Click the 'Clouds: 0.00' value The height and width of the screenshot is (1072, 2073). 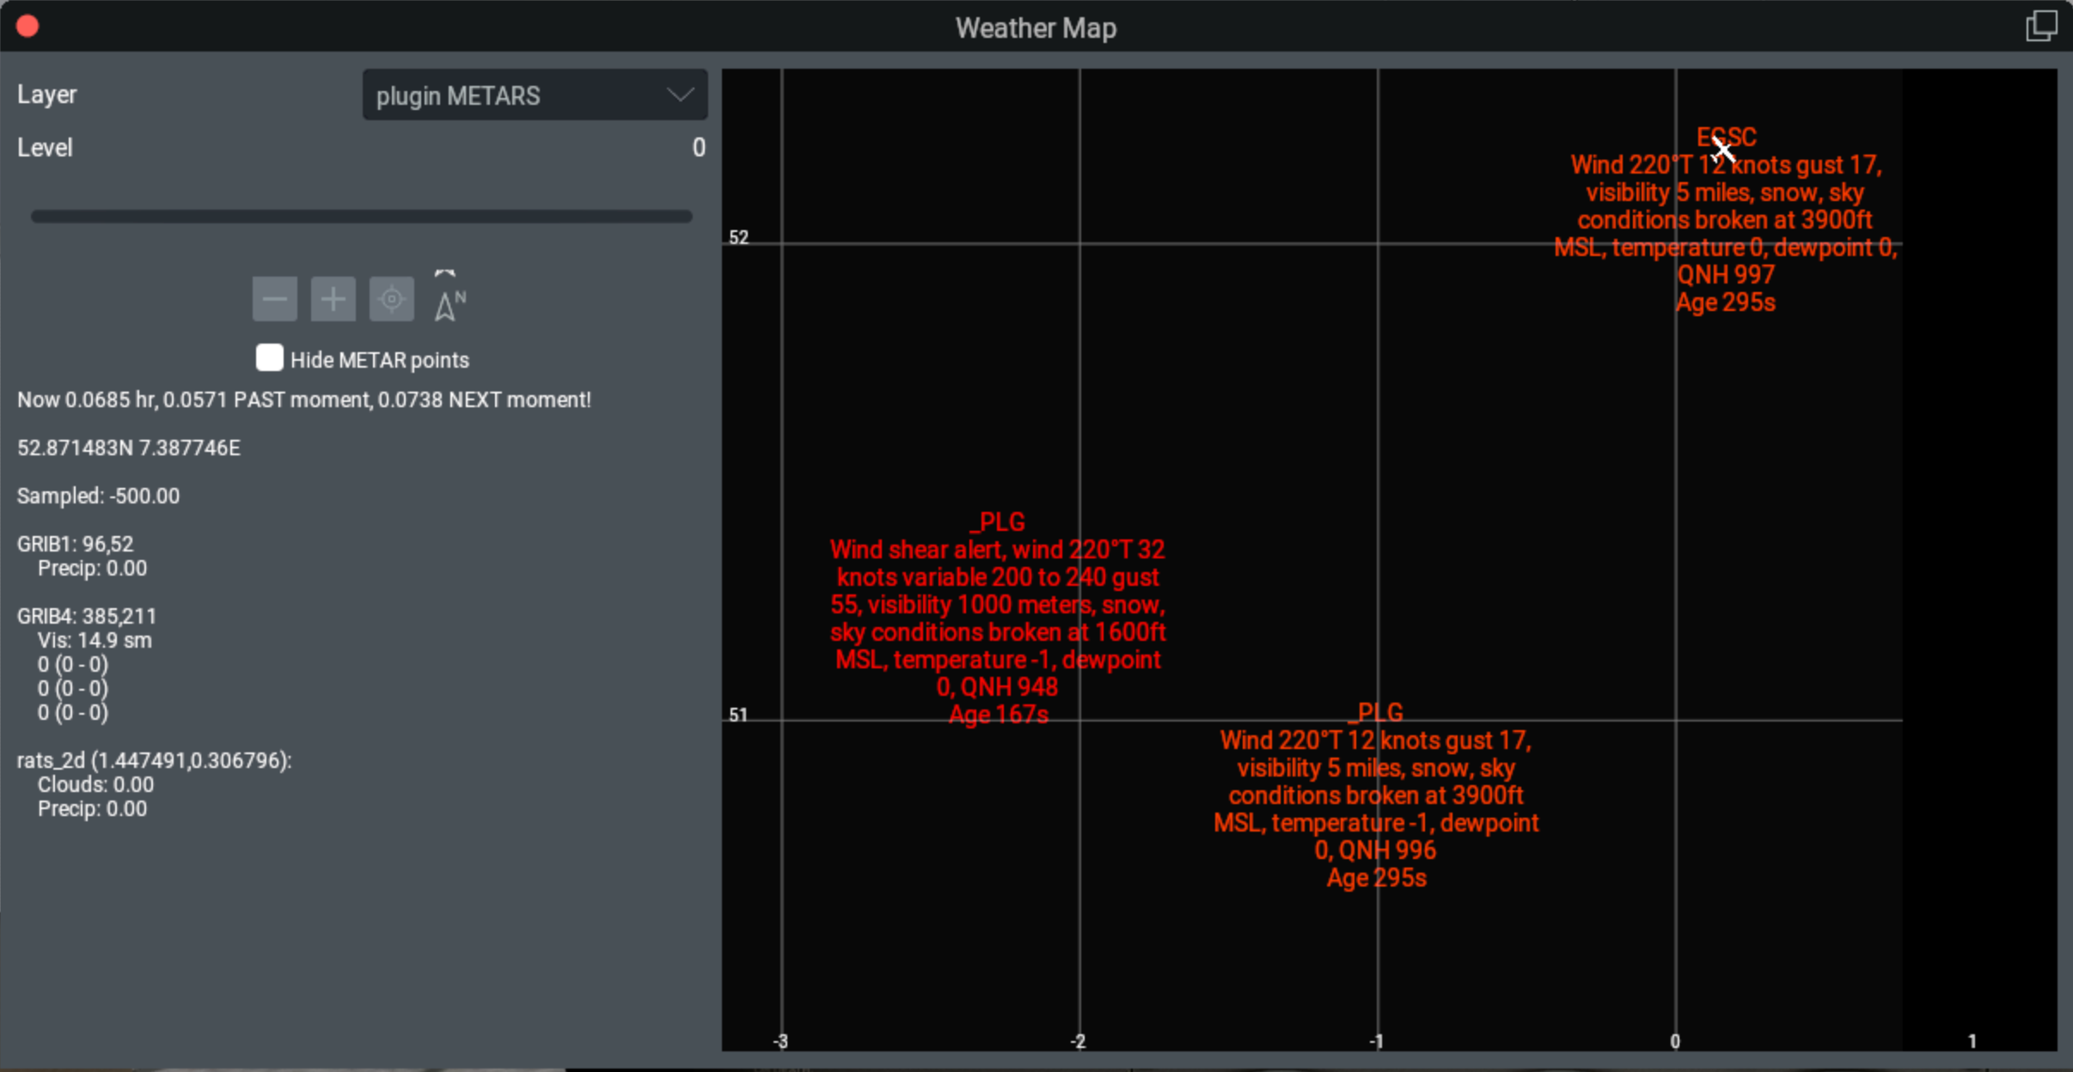point(95,784)
